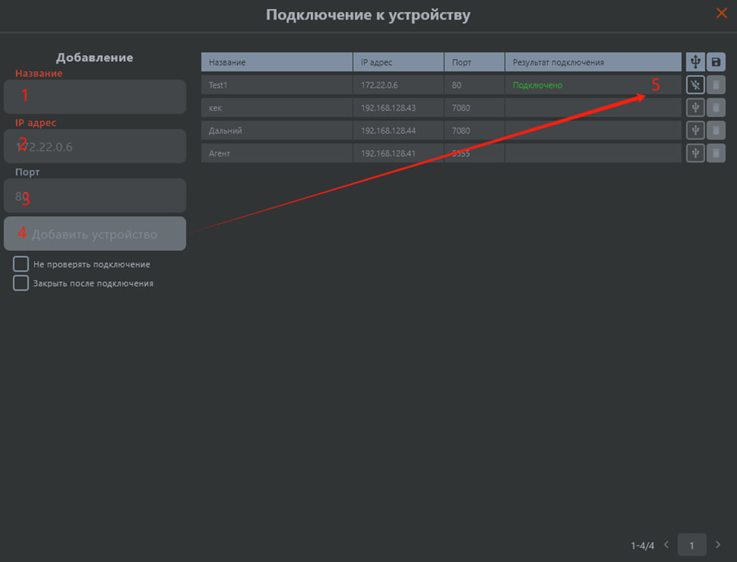This screenshot has width=737, height=562.
Task: Disconnect the Test1 device via crossed USB icon
Action: coord(695,85)
